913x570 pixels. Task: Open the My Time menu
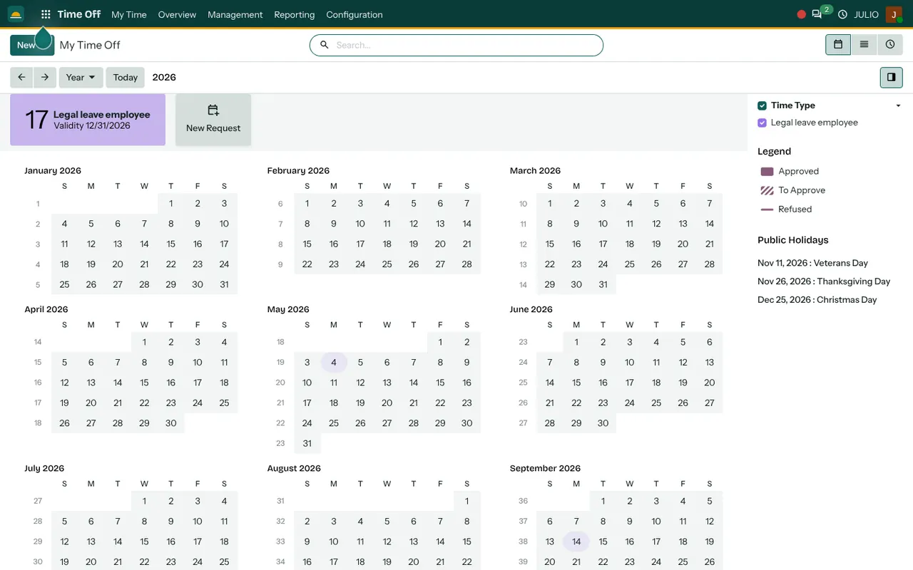(x=129, y=14)
